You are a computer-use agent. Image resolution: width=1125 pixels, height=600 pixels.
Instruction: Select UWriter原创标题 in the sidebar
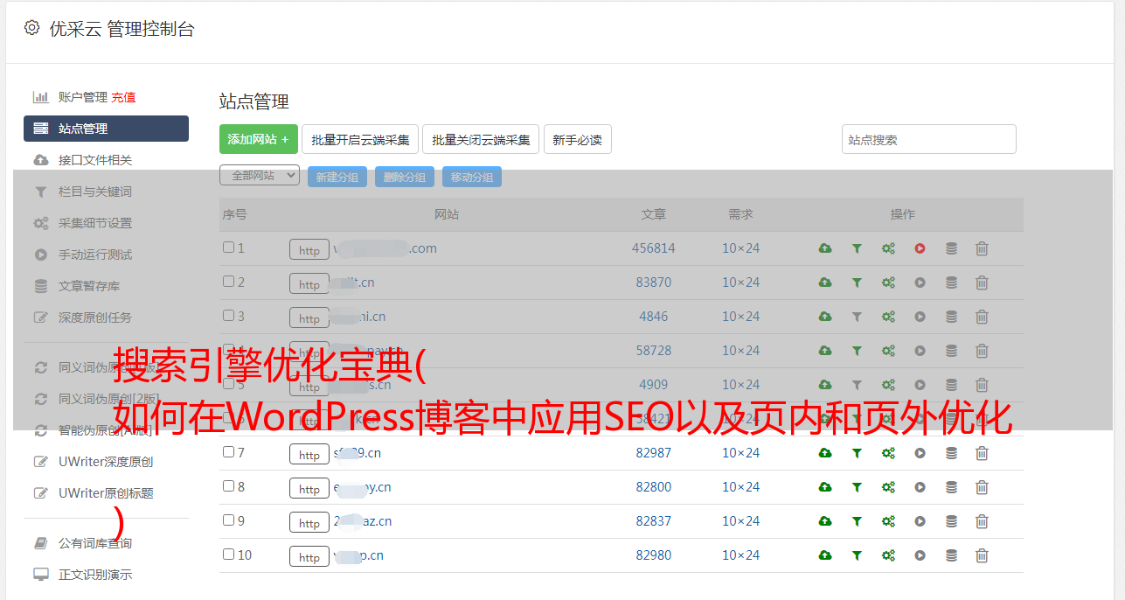106,493
